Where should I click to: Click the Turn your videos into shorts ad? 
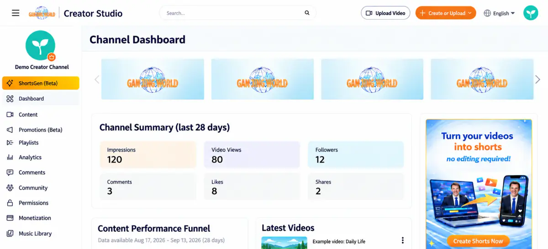(479, 184)
